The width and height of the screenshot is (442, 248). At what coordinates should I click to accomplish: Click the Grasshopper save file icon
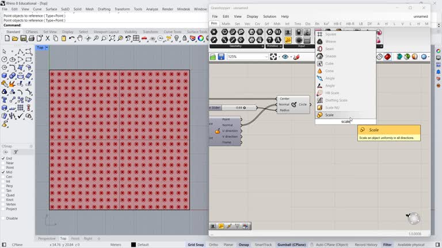[221, 57]
